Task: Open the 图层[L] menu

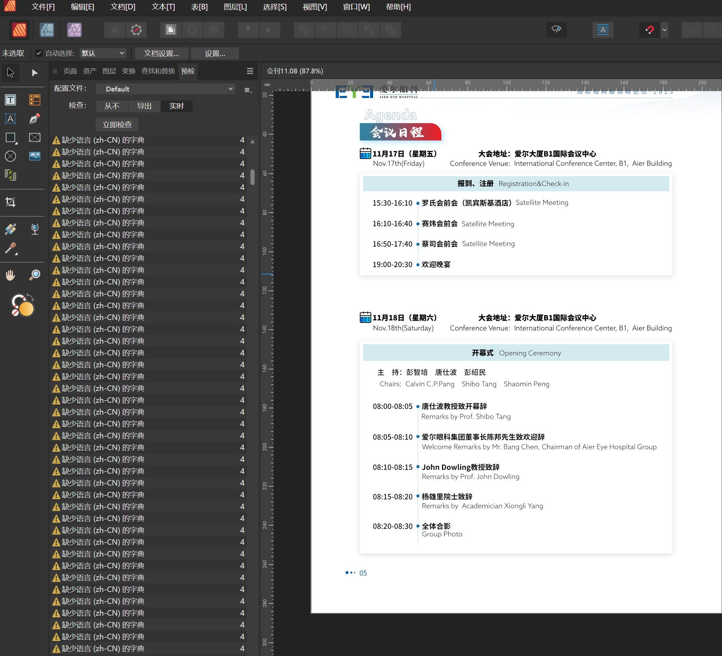Action: point(235,7)
